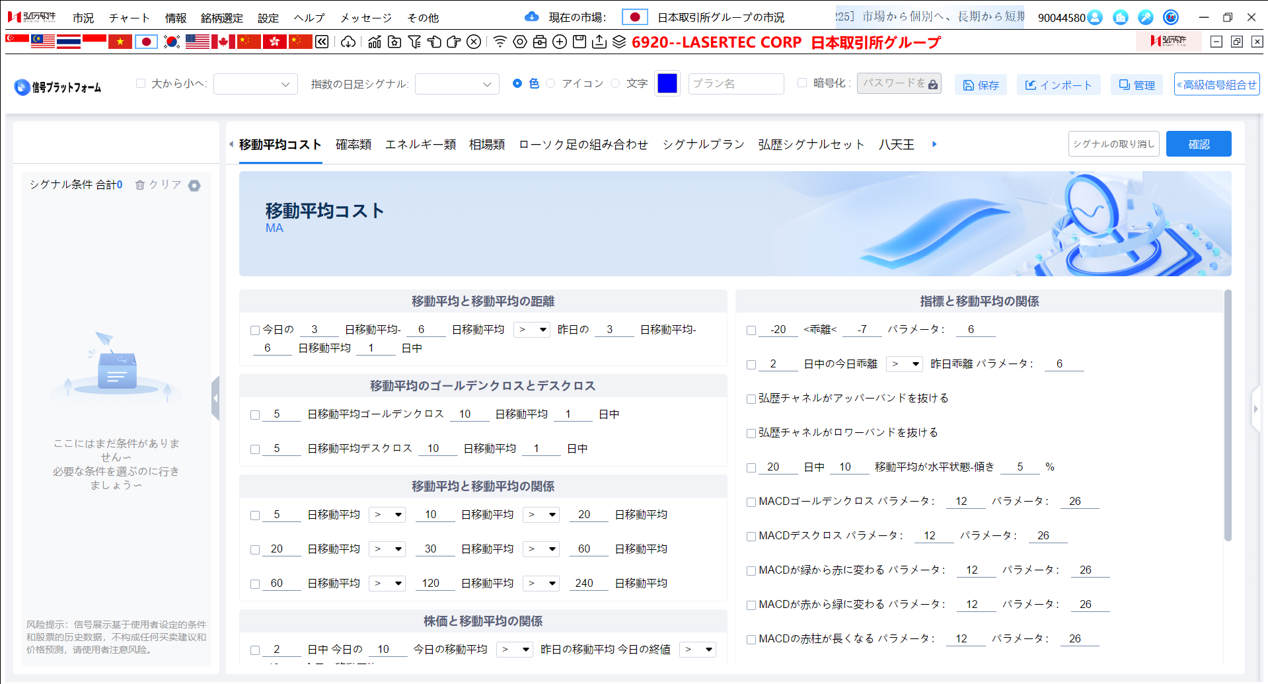
Task: Select the アイコン radio button
Action: pyautogui.click(x=550, y=83)
